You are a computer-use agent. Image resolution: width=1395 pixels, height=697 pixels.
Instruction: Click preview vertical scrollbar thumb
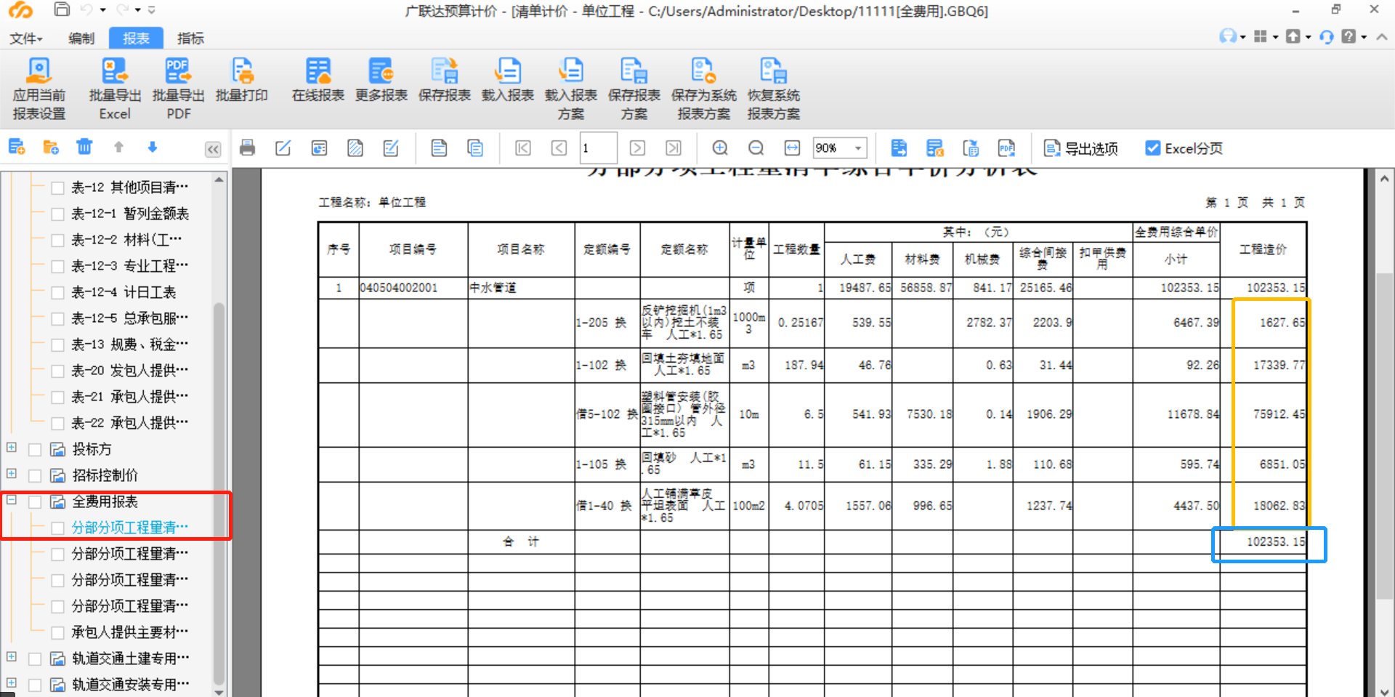pyautogui.click(x=1385, y=436)
